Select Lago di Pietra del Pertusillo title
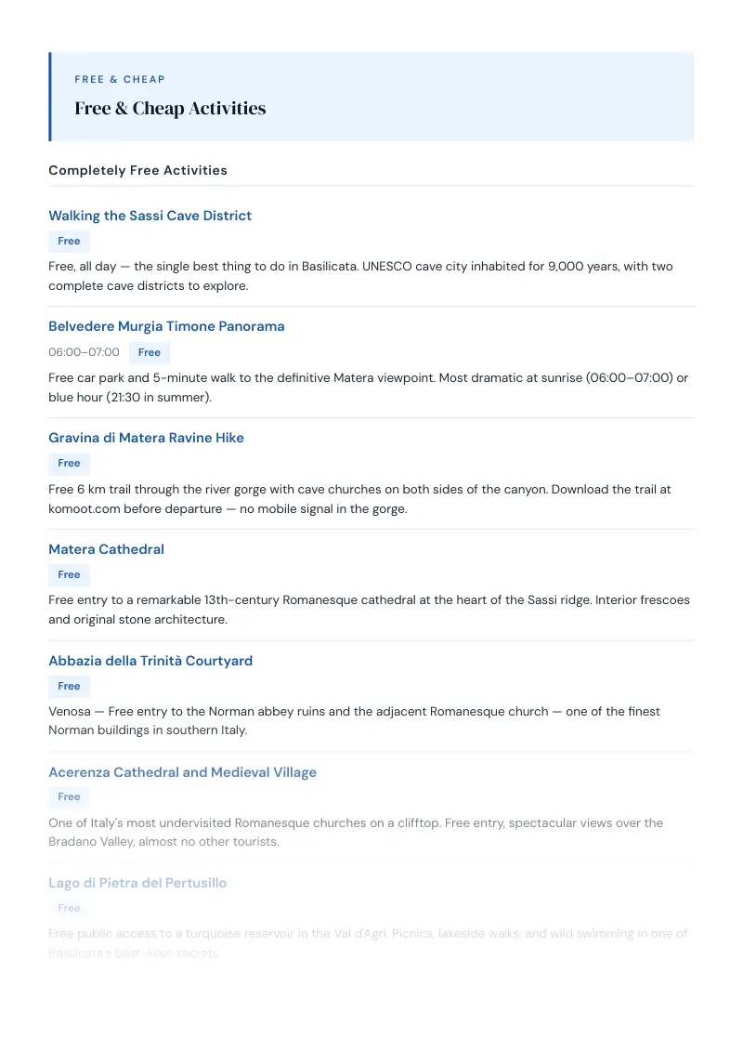 (137, 883)
